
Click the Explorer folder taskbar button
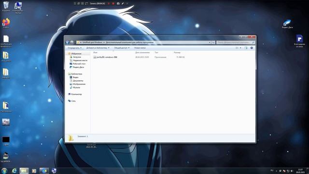pos(24,171)
